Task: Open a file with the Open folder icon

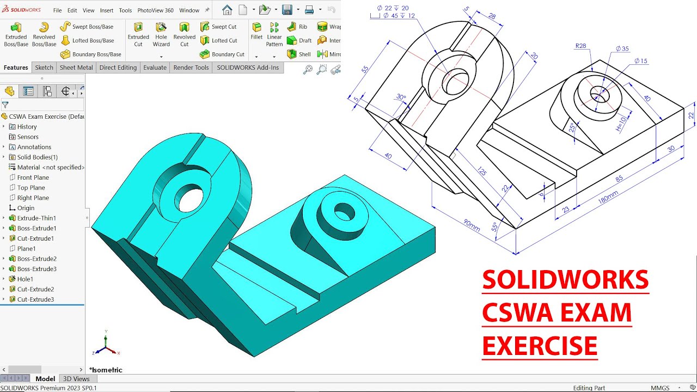Action: [265, 10]
